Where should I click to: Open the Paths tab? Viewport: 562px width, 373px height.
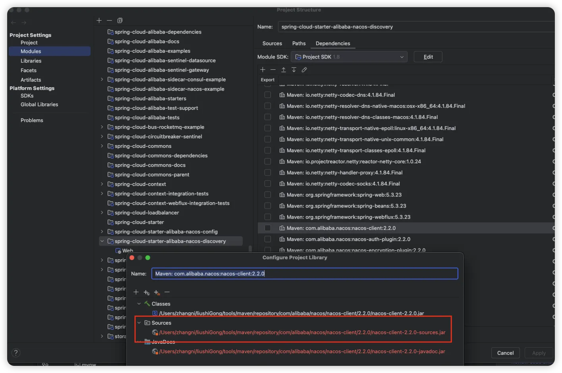[299, 44]
